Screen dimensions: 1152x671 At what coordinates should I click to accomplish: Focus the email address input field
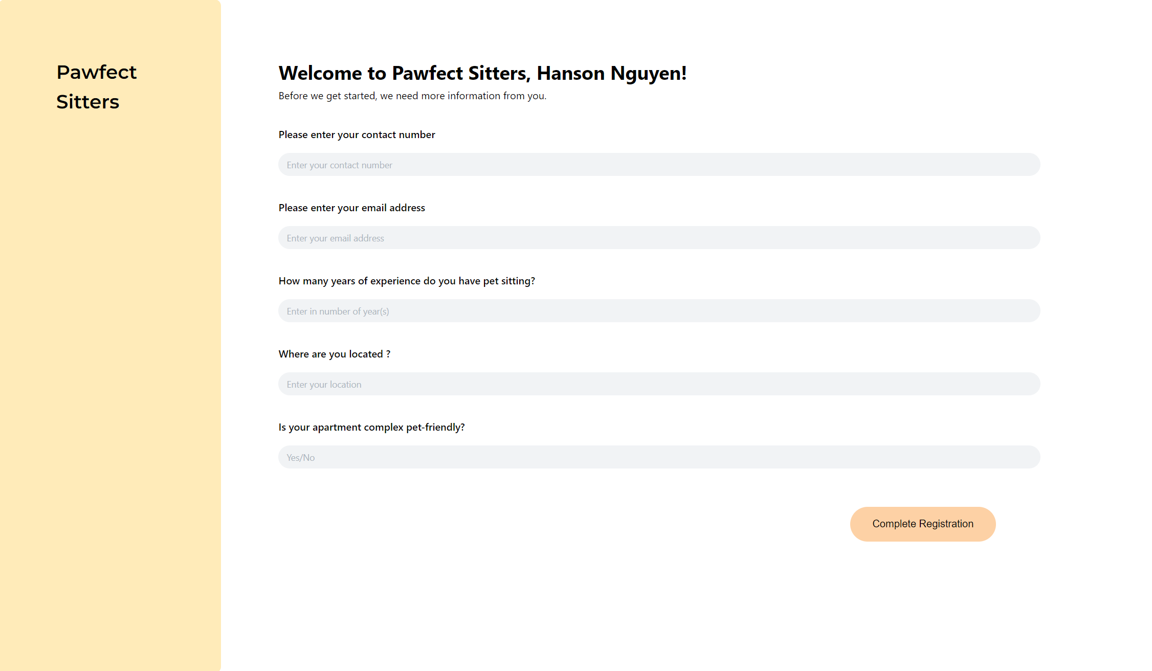point(659,238)
